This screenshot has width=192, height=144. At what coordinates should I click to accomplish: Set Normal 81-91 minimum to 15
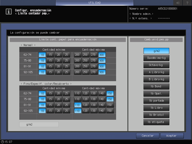coord(50,66)
